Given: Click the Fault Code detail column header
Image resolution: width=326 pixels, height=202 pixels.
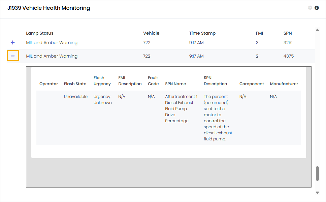Looking at the screenshot, I should [153, 81].
